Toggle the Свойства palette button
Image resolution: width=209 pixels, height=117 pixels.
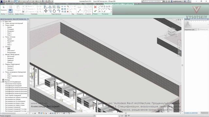10,11
